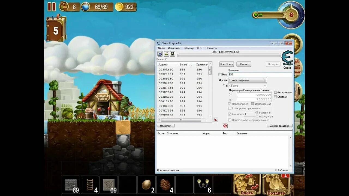Click the Cheat Engine logo for options
The image size is (349, 196).
tap(287, 58)
